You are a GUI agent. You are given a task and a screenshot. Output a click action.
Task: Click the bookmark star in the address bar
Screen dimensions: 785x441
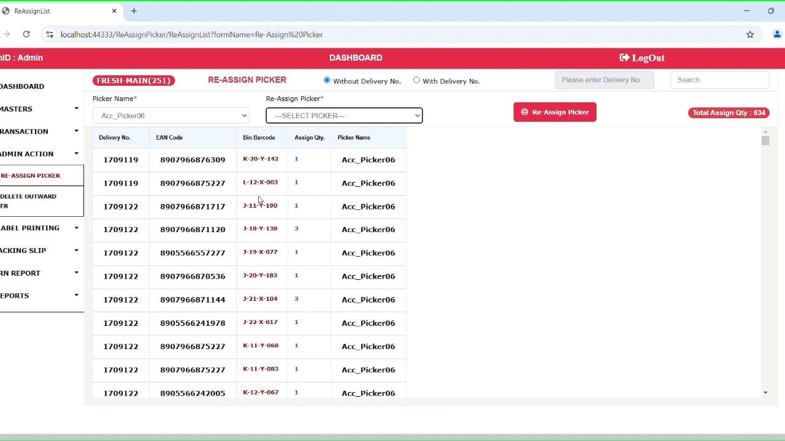tap(750, 35)
